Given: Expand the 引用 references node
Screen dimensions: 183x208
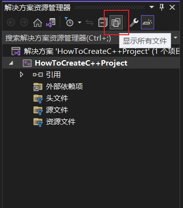Looking at the screenshot, I should tap(22, 74).
